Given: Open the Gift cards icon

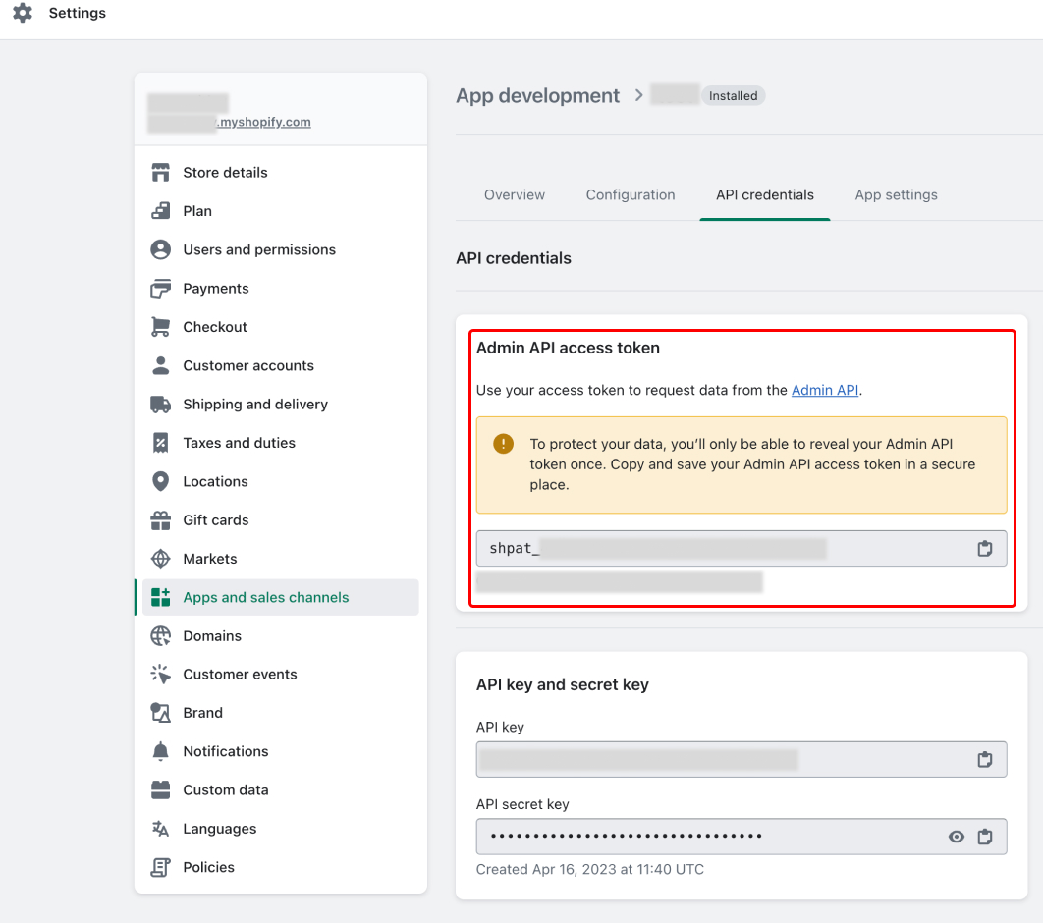Looking at the screenshot, I should coord(160,519).
